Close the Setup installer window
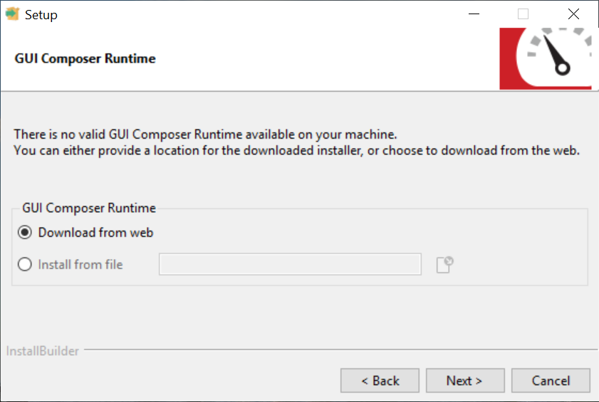 573,14
